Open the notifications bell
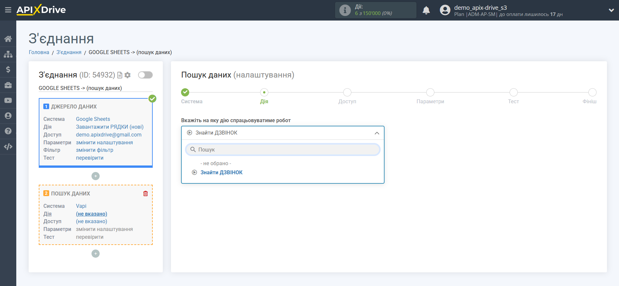 point(426,10)
